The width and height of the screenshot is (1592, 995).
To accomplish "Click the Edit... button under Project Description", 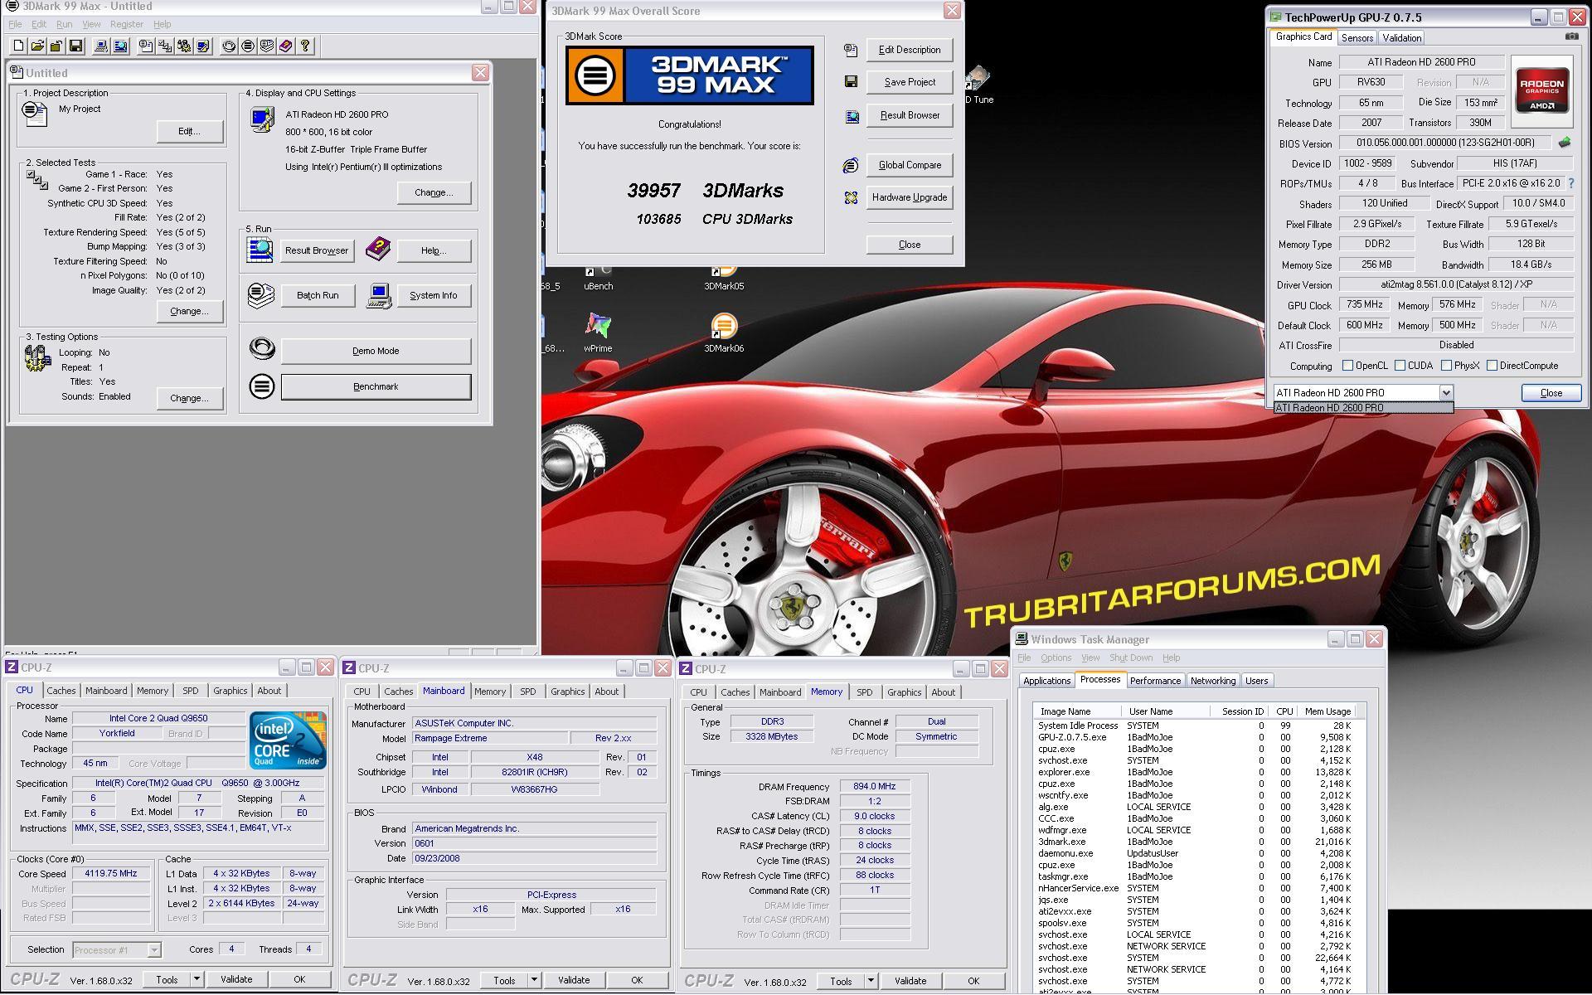I will point(189,131).
